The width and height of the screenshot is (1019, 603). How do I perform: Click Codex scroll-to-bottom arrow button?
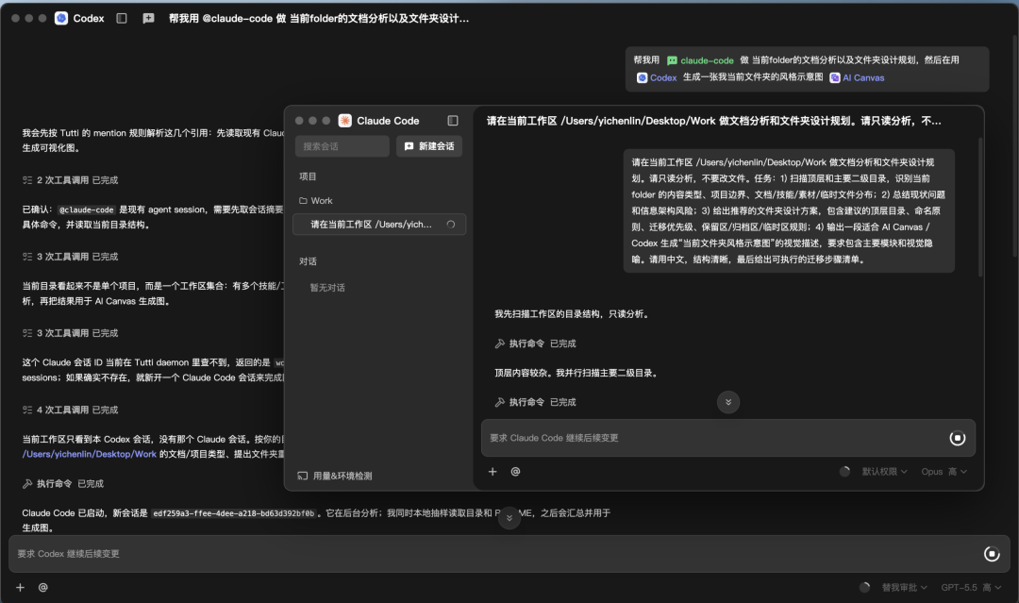pos(509,518)
